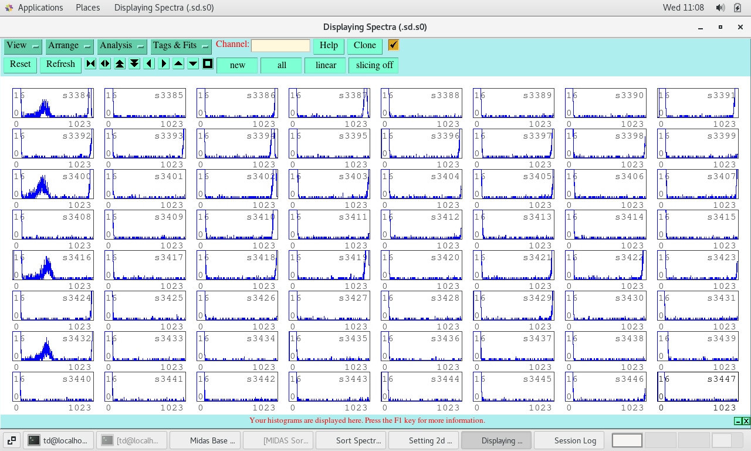Toggle the orange checkbox beside Clone

coord(394,45)
